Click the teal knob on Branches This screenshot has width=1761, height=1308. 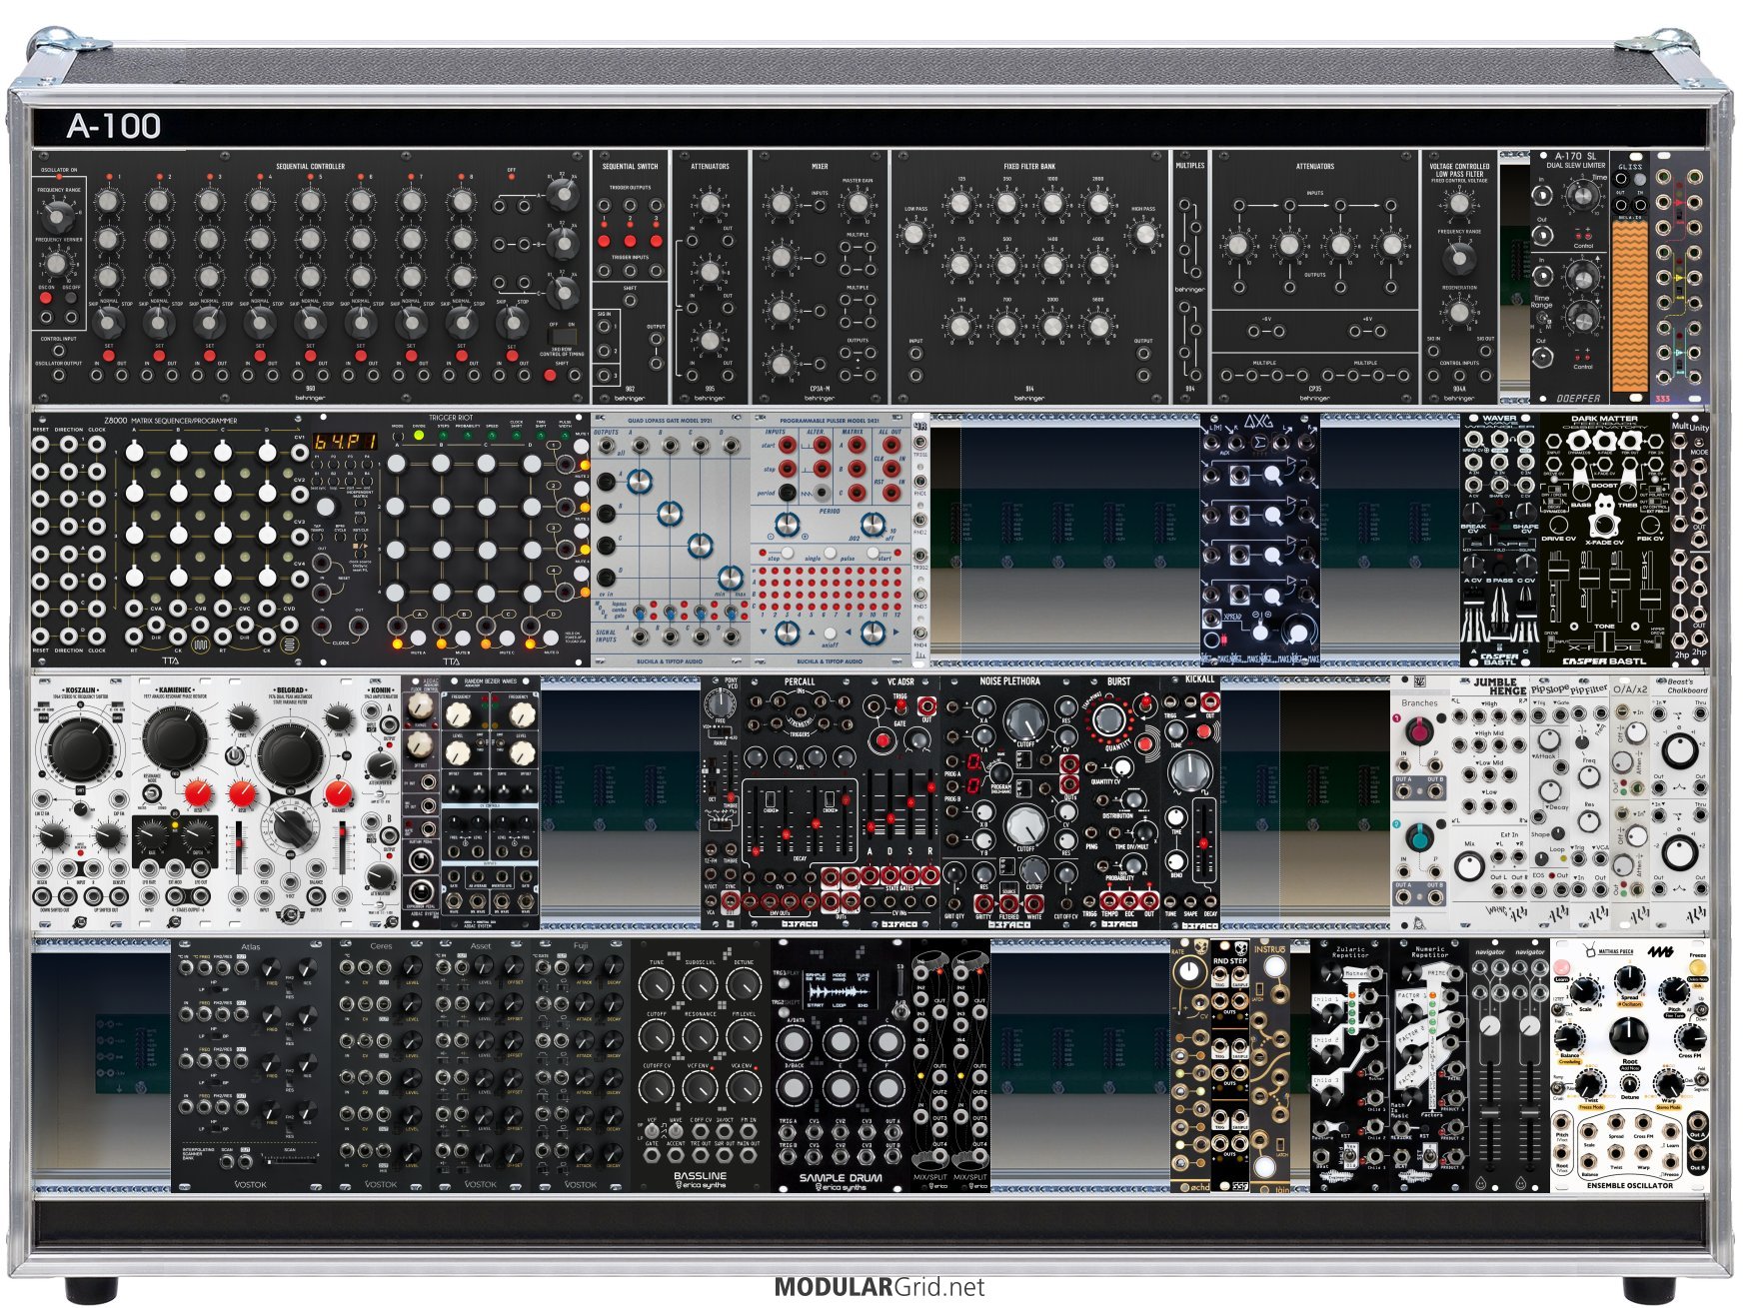[x=1418, y=836]
